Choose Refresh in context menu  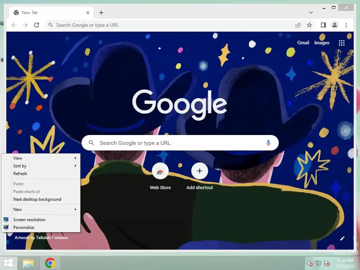(x=41, y=174)
